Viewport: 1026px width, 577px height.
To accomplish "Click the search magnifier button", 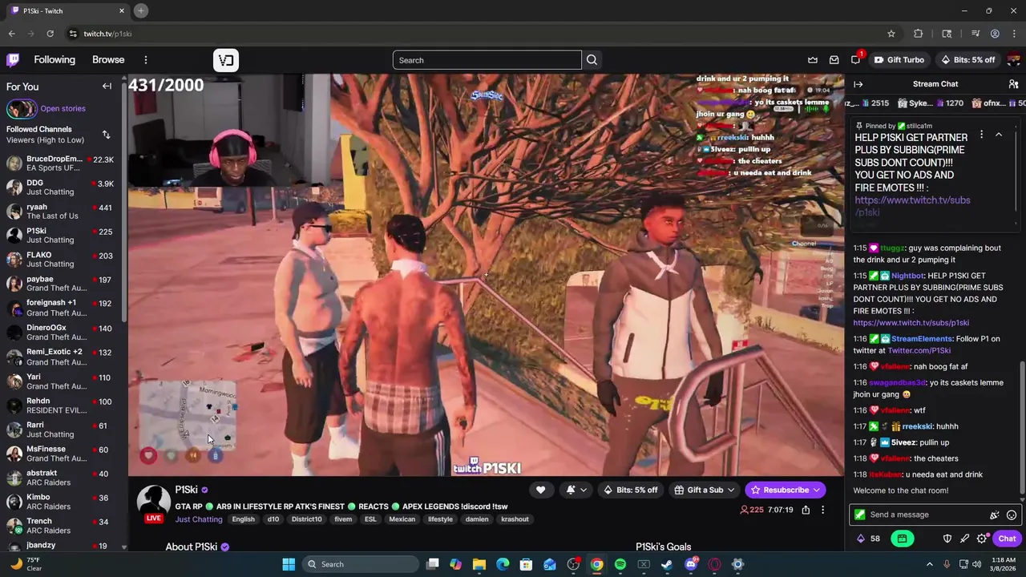I will [592, 60].
